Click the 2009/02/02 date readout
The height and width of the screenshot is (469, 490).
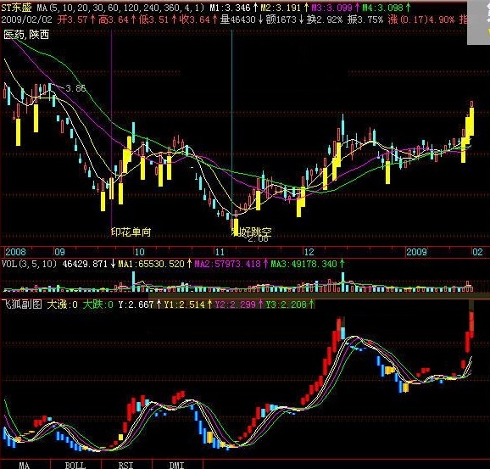pyautogui.click(x=26, y=20)
